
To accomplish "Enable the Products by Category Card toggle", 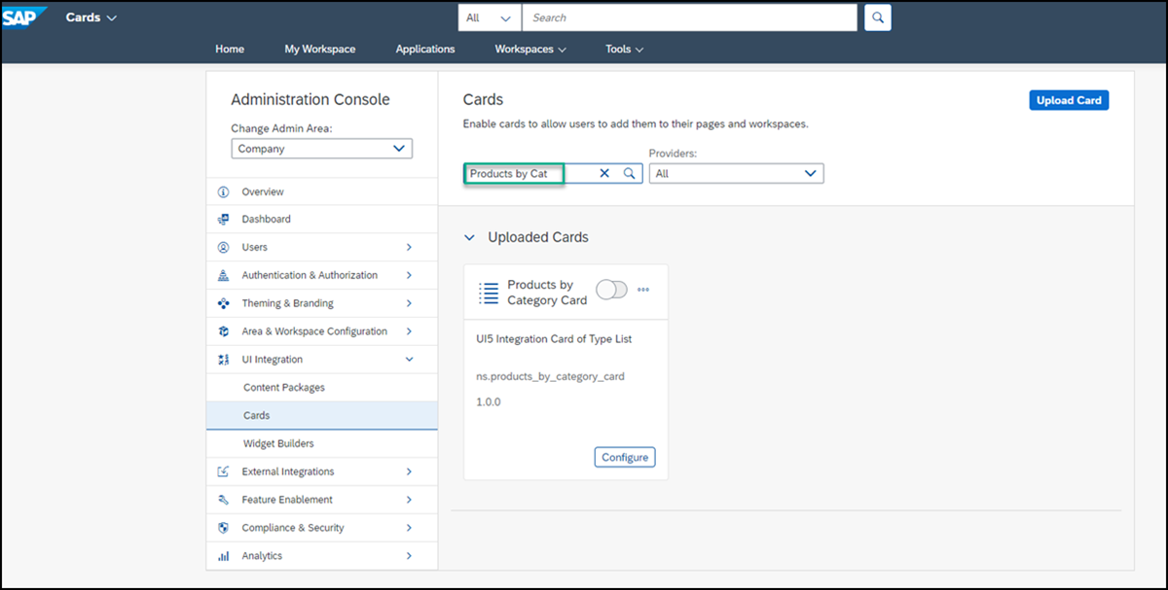I will (x=611, y=290).
